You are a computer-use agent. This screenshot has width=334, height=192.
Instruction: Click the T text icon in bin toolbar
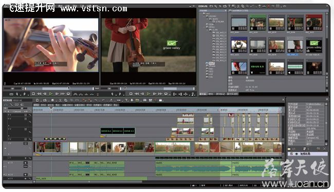[x=229, y=6]
